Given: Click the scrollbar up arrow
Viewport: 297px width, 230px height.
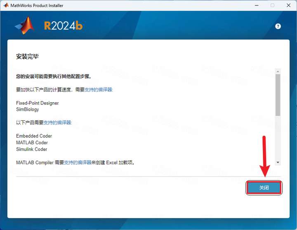Looking at the screenshot, I should coord(278,71).
